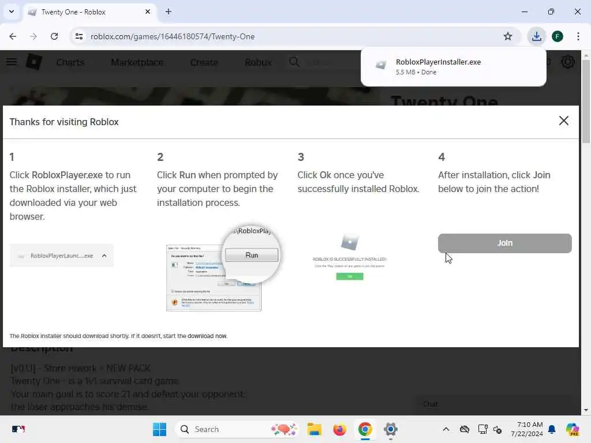The image size is (591, 443).
Task: Open File Explorer from taskbar
Action: (315, 429)
